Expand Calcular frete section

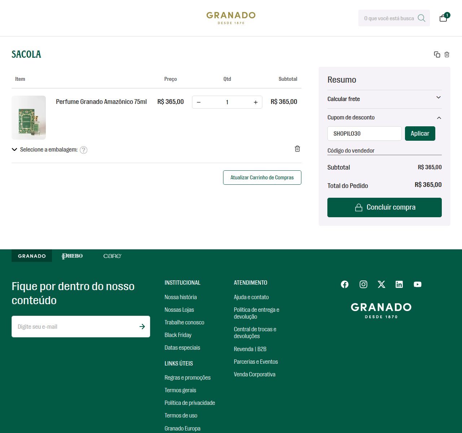[384, 99]
